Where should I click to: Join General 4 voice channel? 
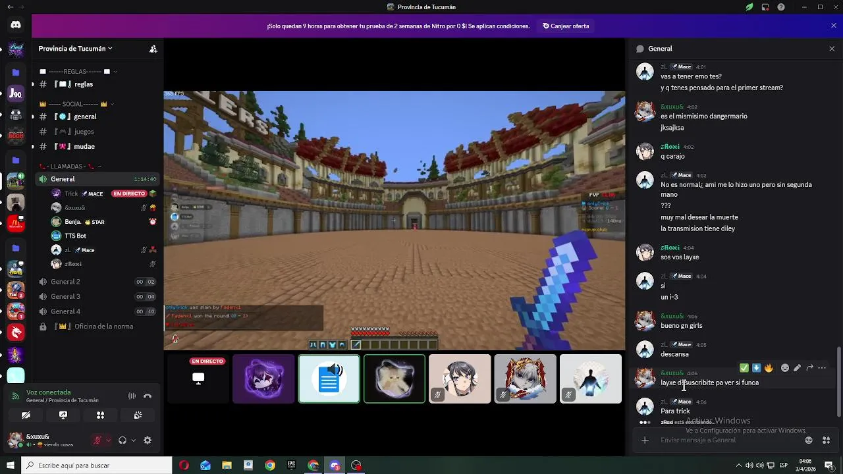(x=97, y=311)
